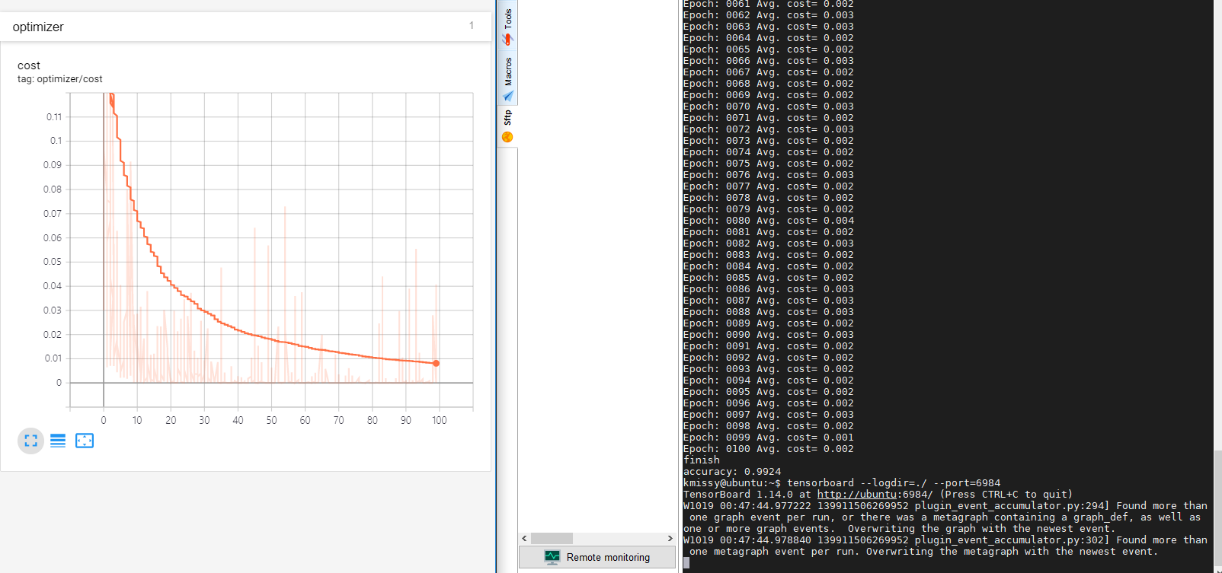Click the Remote monitoring monitor icon
Viewport: 1222px width, 573px height.
point(552,557)
